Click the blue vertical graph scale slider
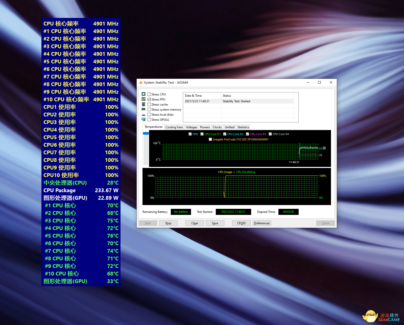Viewport: 404px width, 325px height. 146,133
